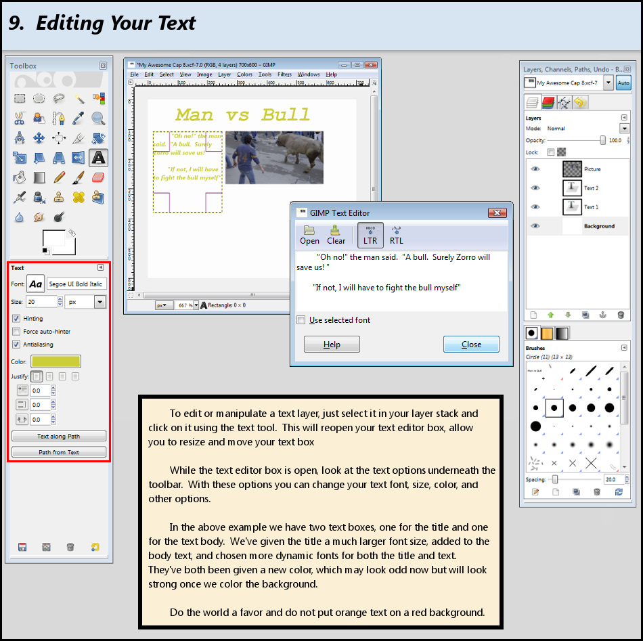643x641 pixels.
Task: Select RTL text direction
Action: (396, 235)
